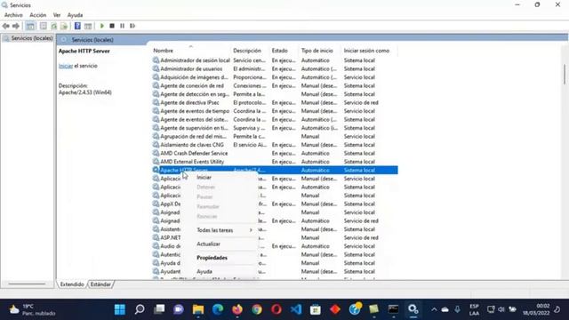This screenshot has width=569, height=320.
Task: Click the Back arrow in the toolbar
Action: point(6,26)
